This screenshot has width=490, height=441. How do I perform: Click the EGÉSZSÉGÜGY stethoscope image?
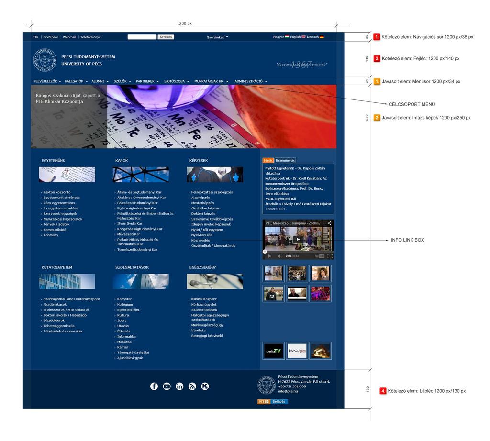tap(215, 281)
